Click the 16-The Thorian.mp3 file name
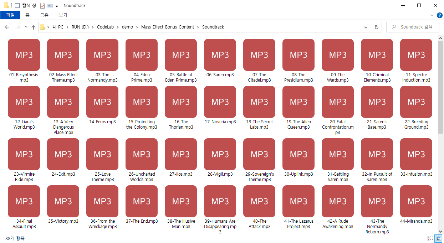This screenshot has height=243, width=444. coord(181,124)
